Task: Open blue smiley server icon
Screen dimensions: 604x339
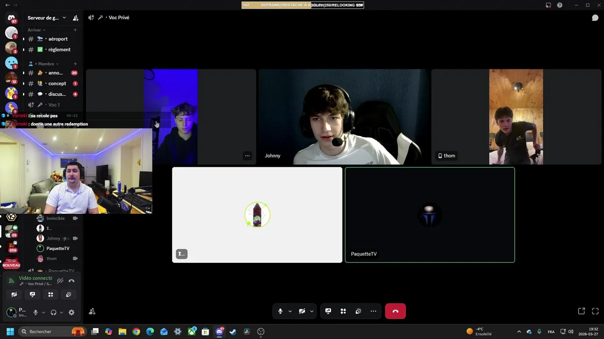Action: point(11,63)
